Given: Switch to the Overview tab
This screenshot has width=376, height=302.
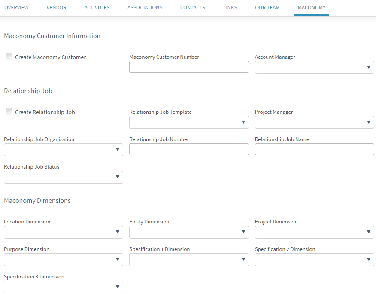Looking at the screenshot, I should [17, 8].
